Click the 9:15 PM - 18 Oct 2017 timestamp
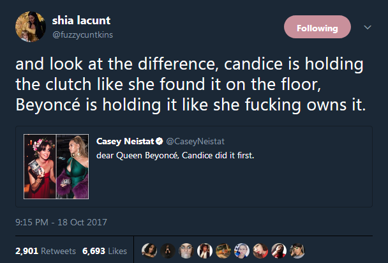 (x=61, y=222)
